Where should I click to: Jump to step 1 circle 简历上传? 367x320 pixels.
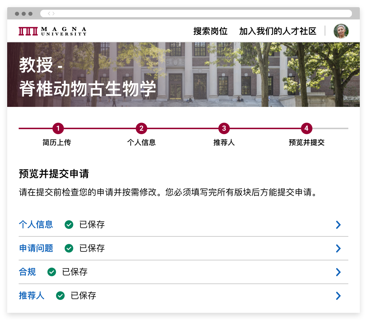(x=58, y=128)
